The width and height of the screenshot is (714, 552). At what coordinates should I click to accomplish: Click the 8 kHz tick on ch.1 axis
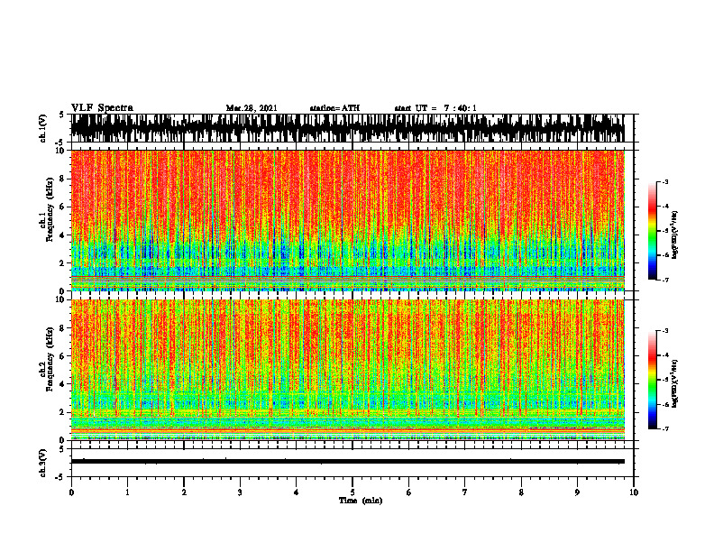[63, 179]
